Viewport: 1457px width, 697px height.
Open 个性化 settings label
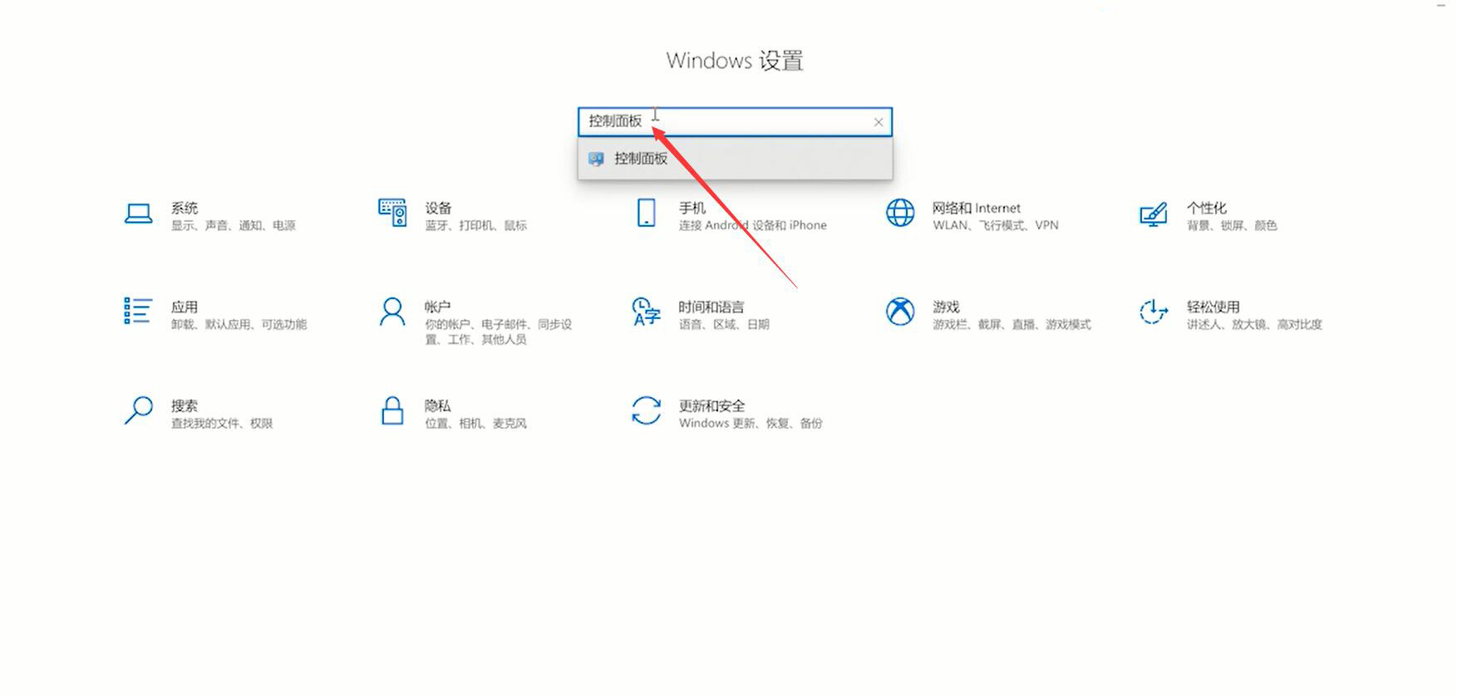coord(1206,208)
